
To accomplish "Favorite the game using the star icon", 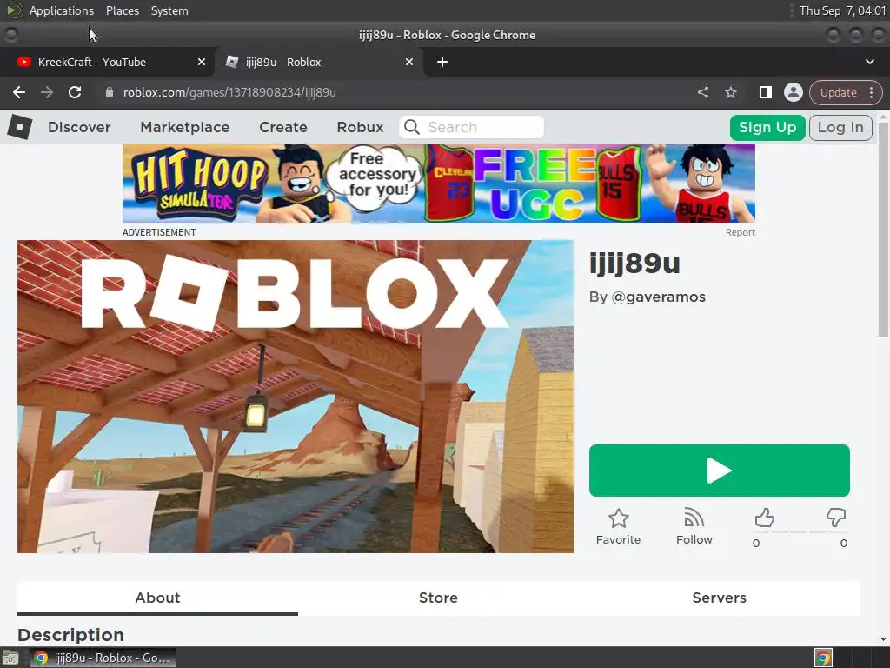I will (618, 518).
